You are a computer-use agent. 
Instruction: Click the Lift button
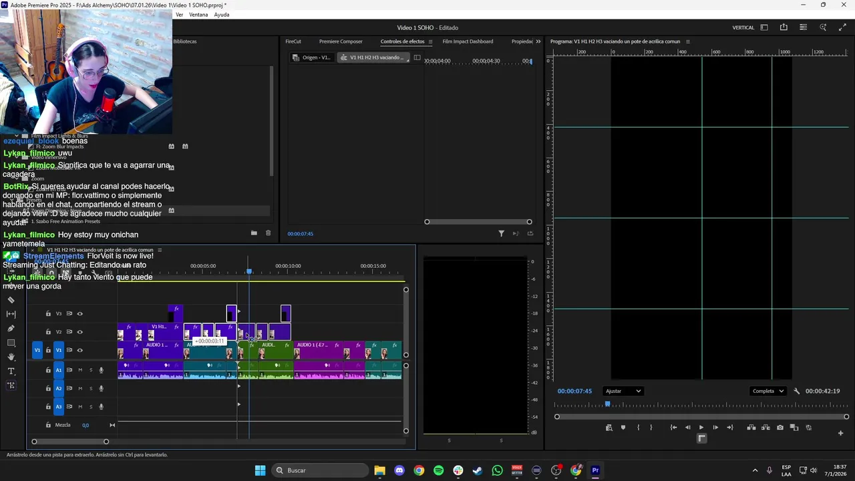tap(751, 428)
